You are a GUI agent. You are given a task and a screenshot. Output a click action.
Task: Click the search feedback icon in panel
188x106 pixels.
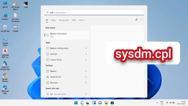(x=136, y=20)
